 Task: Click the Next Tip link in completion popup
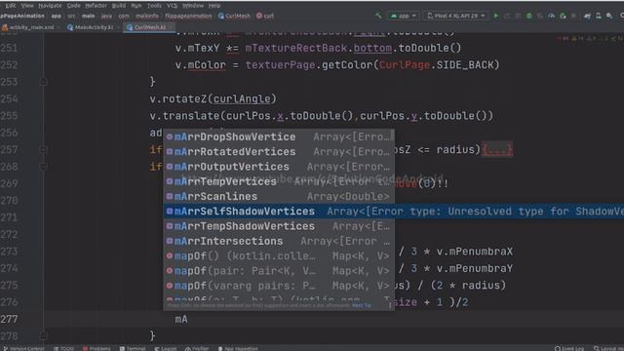pyautogui.click(x=362, y=305)
